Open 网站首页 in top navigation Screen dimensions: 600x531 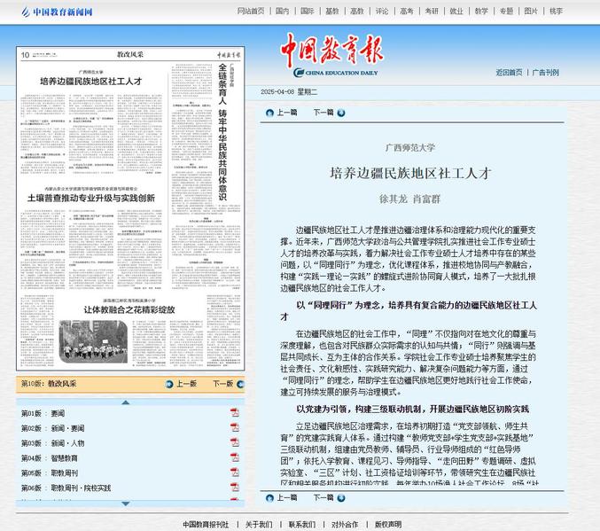click(251, 12)
